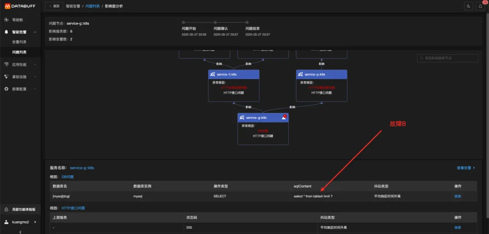Click service-g::k8s service name link
Viewport: 489px width, 234px height.
tap(82, 168)
